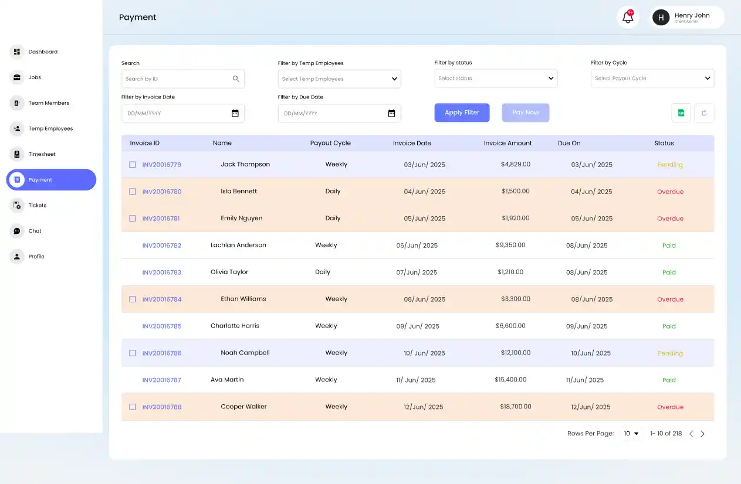Open the Tickets section
The height and width of the screenshot is (484, 741).
coord(37,205)
